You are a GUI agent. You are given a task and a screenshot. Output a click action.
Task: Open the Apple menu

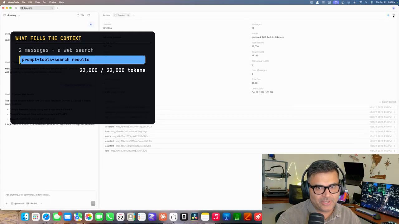click(4, 2)
